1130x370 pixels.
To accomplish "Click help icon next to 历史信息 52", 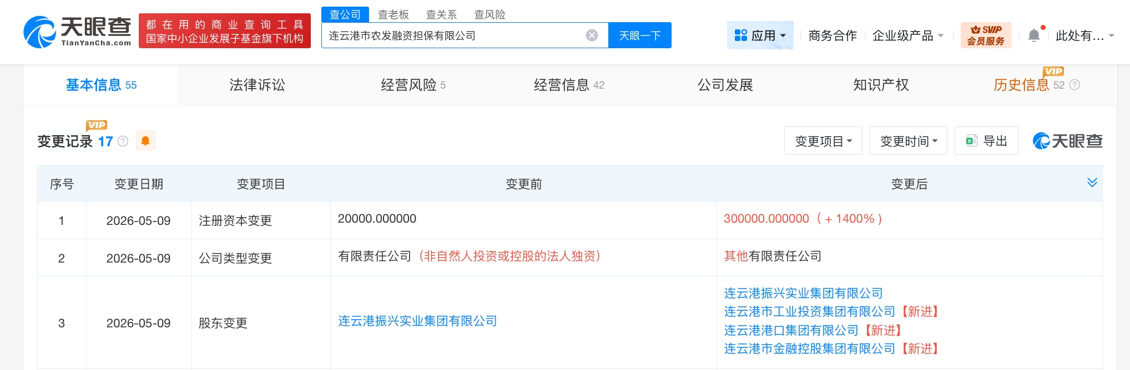I will (1074, 85).
